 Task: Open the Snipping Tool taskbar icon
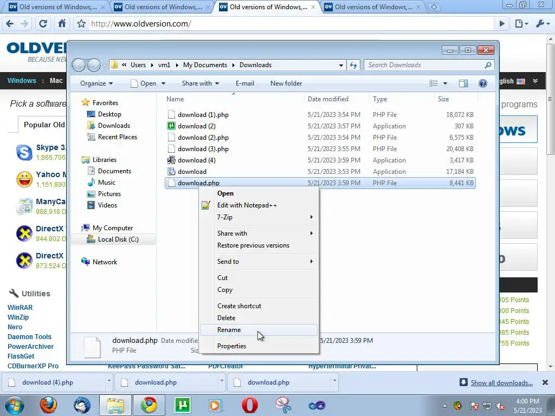(x=283, y=405)
